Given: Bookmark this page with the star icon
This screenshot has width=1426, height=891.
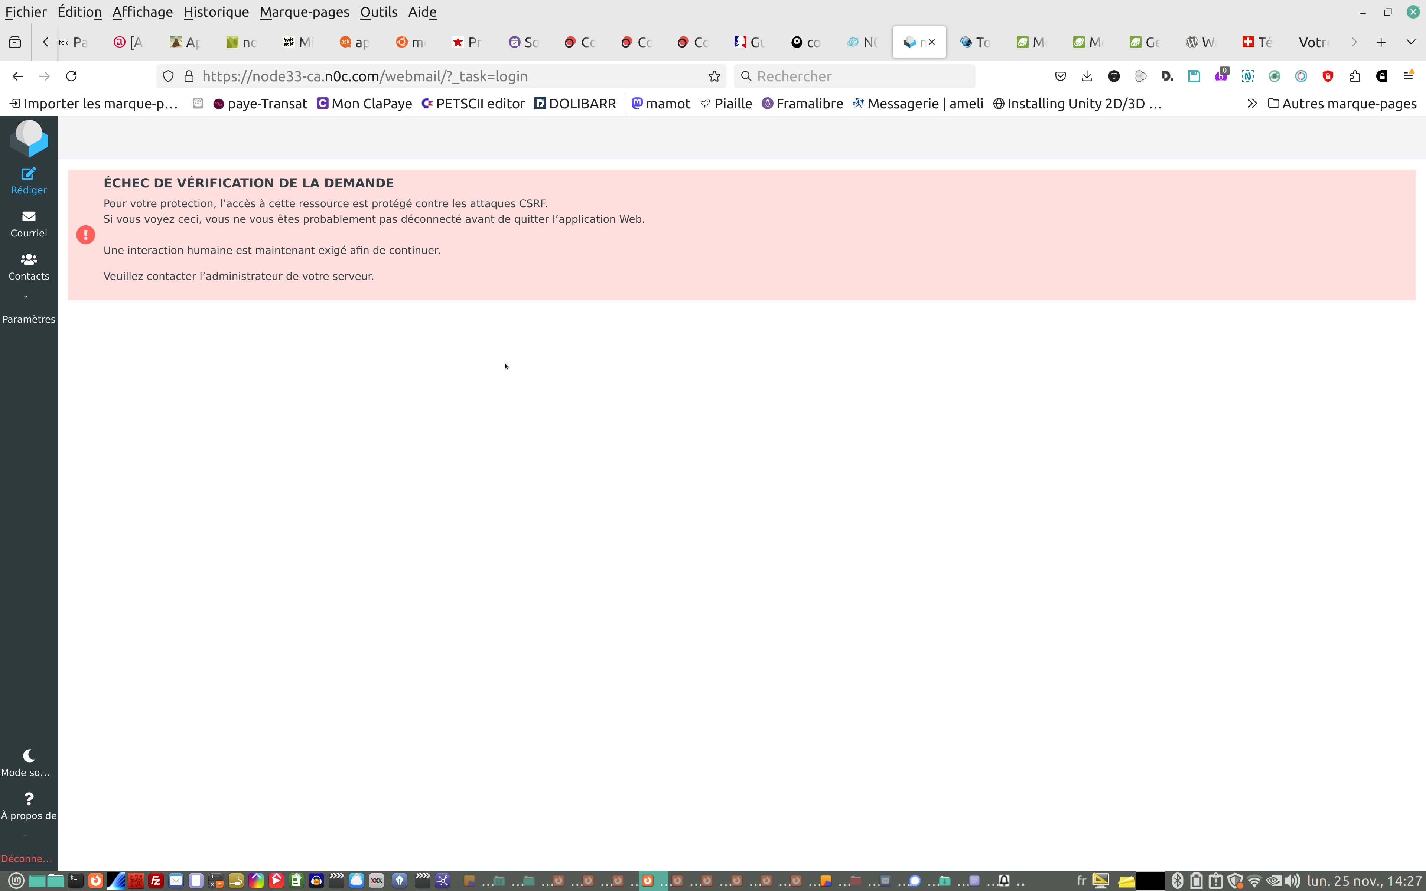Looking at the screenshot, I should (714, 76).
